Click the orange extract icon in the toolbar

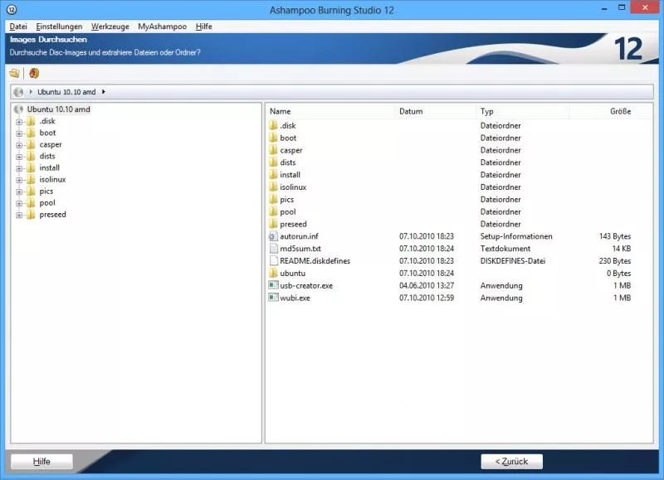click(34, 73)
